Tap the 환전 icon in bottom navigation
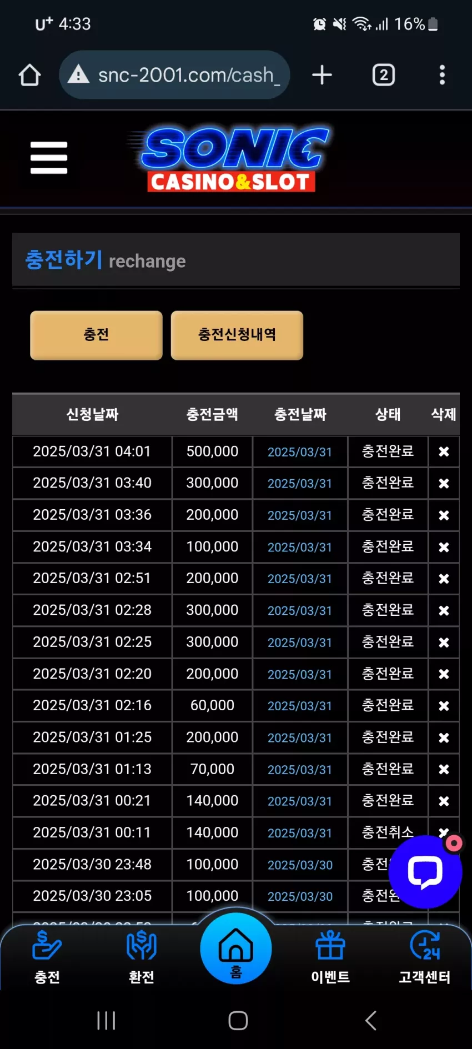 [142, 957]
